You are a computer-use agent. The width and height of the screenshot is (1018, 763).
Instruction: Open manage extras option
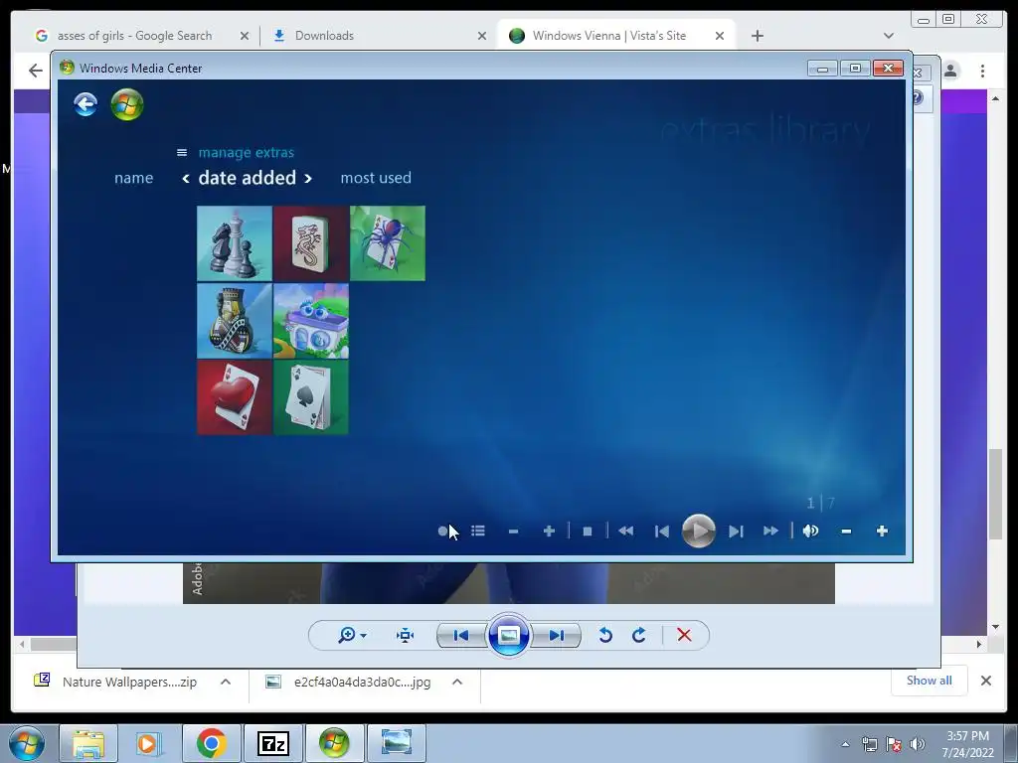coord(247,152)
